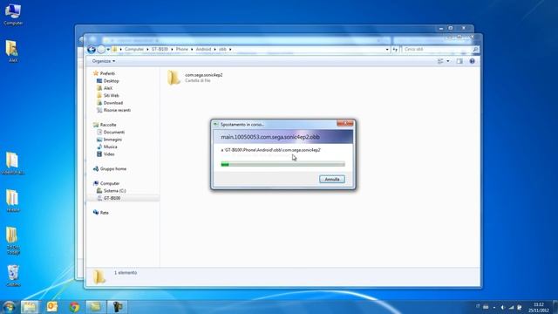Open address bar history dropdown
The height and width of the screenshot is (314, 558).
[x=387, y=50]
